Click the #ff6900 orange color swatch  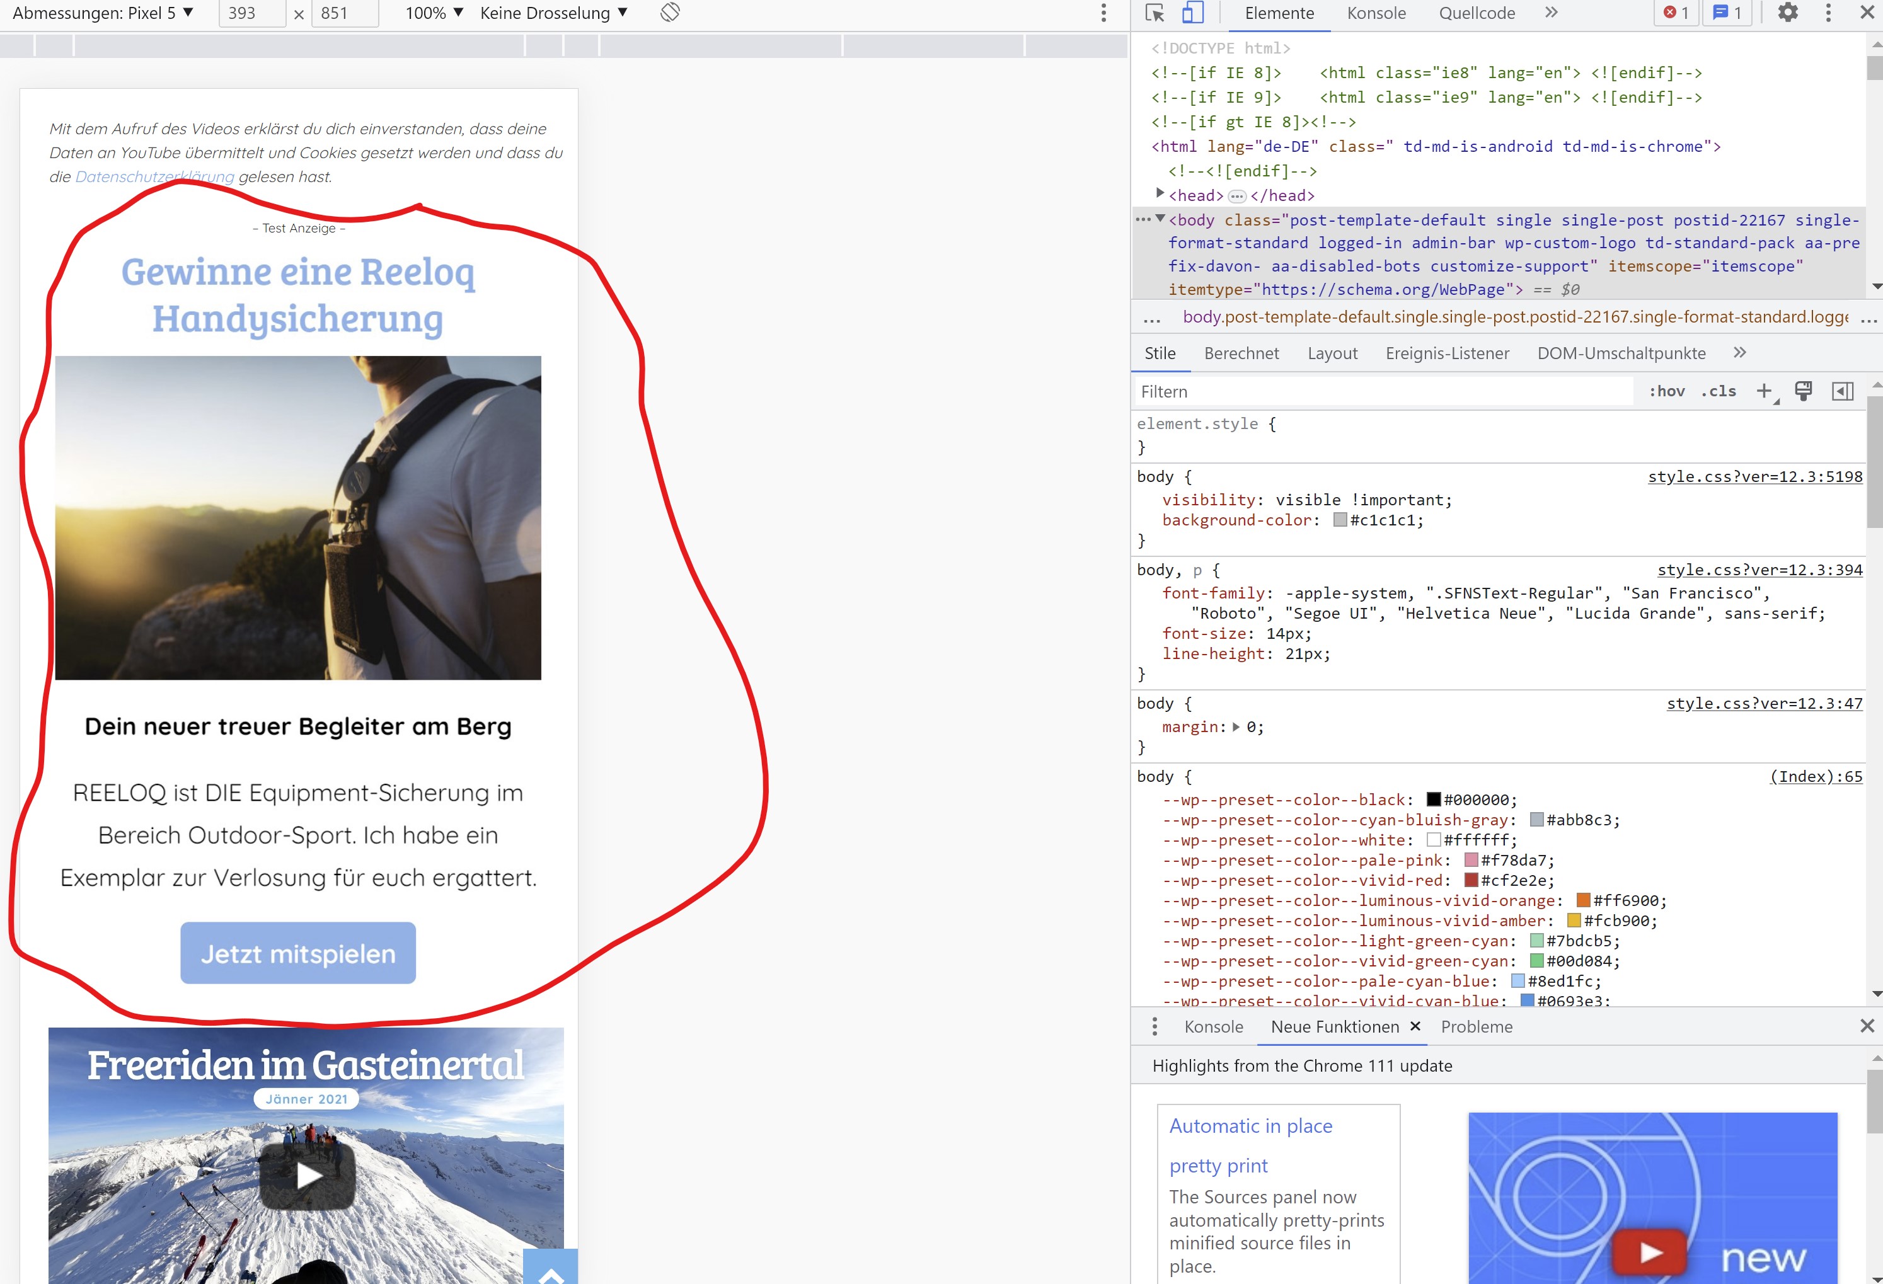coord(1583,900)
